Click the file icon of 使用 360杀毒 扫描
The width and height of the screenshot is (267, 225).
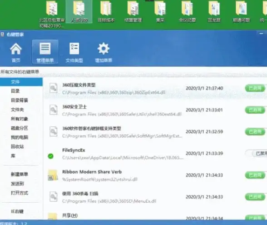click(53, 197)
